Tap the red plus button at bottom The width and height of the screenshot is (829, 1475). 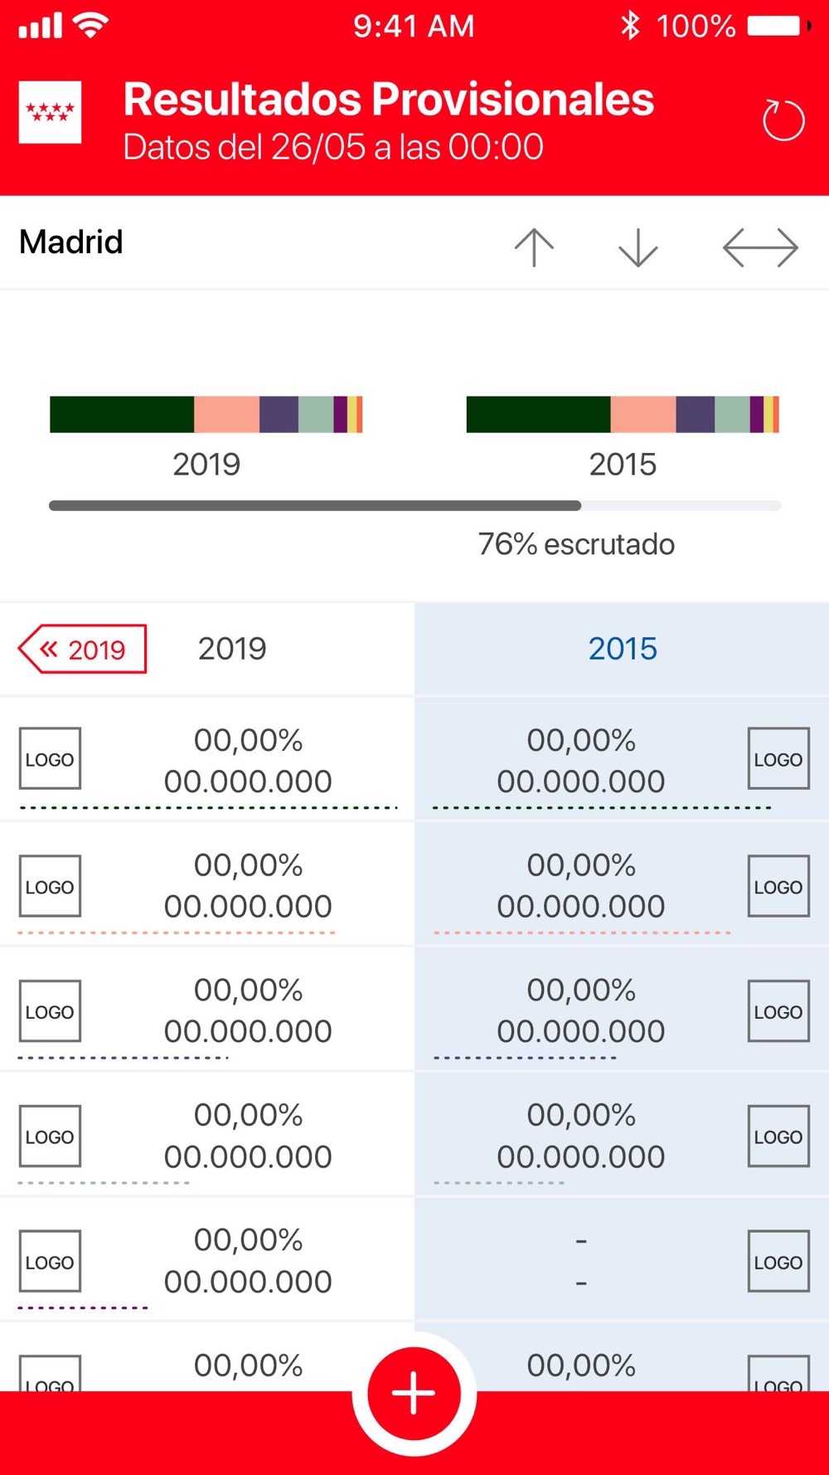414,1393
